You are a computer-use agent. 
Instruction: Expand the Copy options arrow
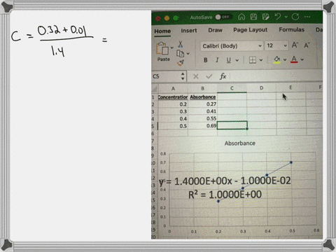pyautogui.click(x=188, y=54)
